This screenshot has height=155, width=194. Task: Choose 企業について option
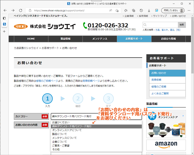96,142
